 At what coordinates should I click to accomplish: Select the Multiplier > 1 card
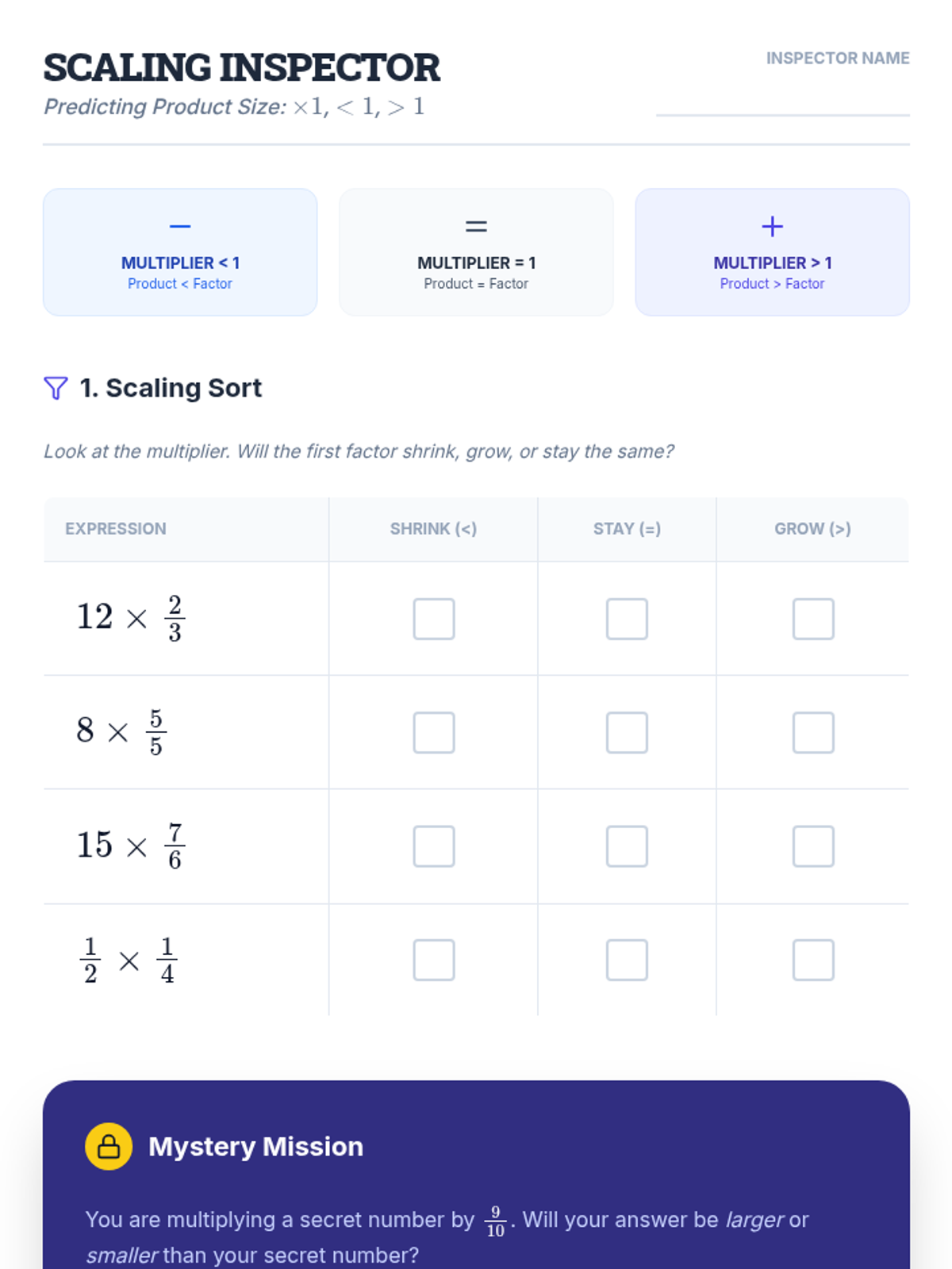coord(772,252)
